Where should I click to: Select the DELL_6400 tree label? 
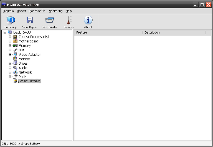[x=22, y=32]
